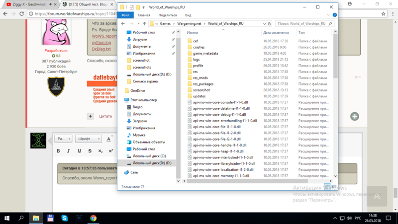This screenshot has height=224, width=398.
Task: Switch to details view icon
Action: click(x=327, y=187)
